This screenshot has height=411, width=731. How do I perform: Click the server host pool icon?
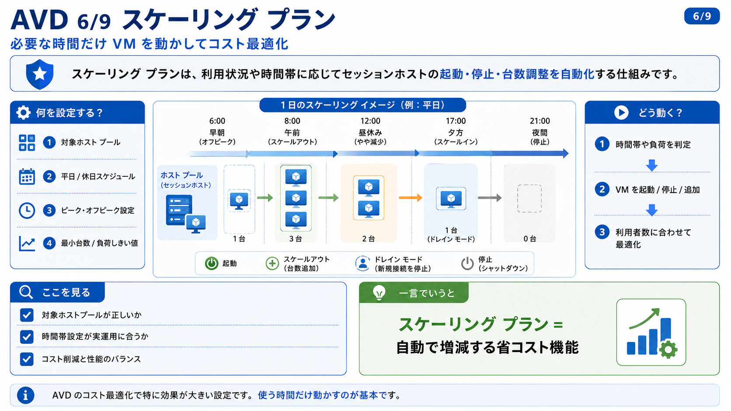(x=185, y=214)
